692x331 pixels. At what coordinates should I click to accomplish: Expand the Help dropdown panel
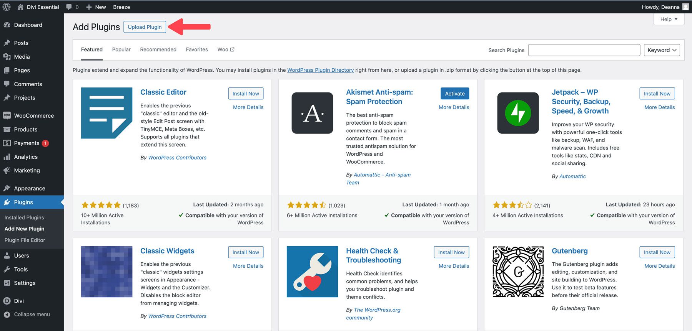click(x=669, y=19)
